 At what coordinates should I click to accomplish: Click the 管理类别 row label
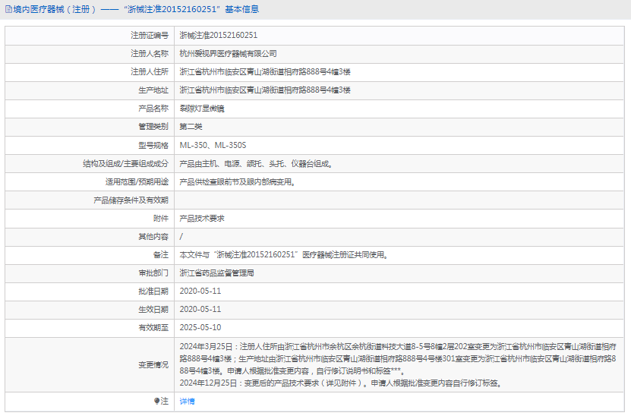[x=153, y=127]
